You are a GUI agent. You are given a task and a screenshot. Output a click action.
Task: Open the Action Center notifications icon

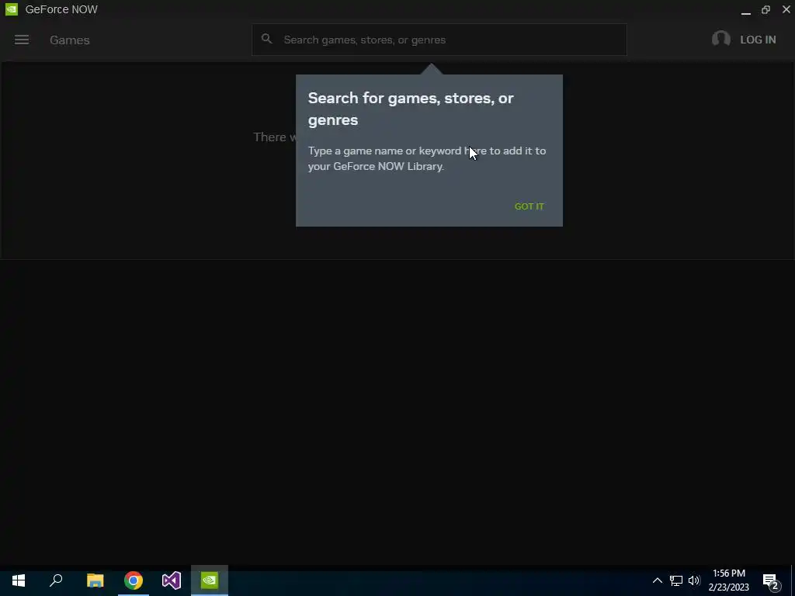coord(771,580)
